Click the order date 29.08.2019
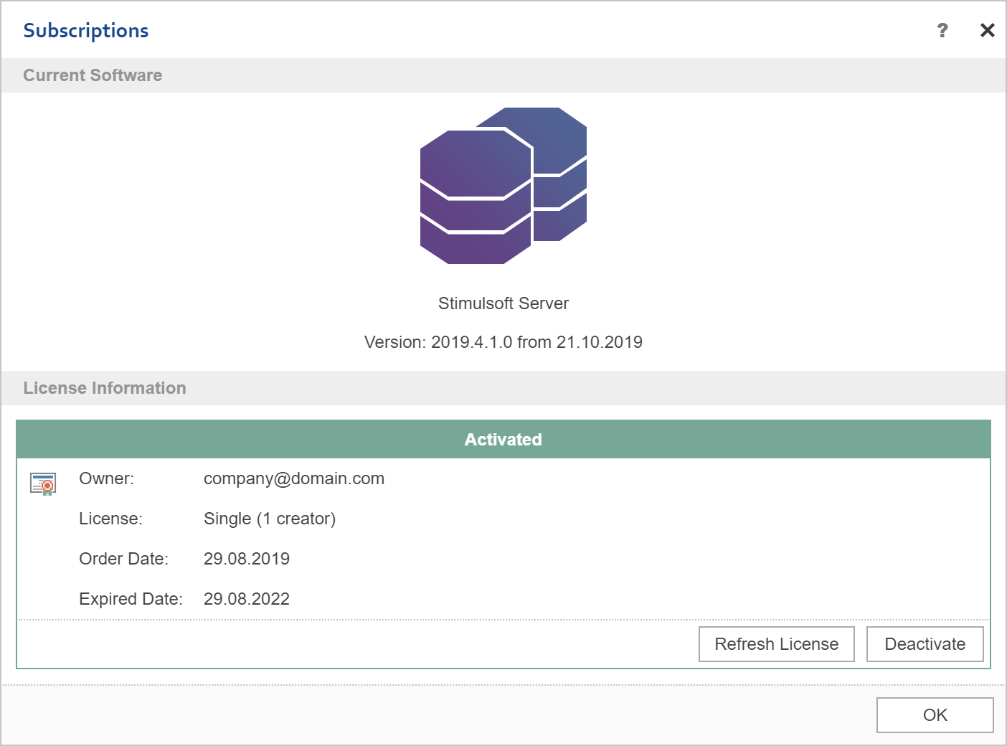Image resolution: width=1007 pixels, height=746 pixels. (x=247, y=559)
